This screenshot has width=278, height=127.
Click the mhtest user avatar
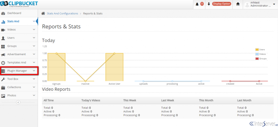(x=247, y=5)
